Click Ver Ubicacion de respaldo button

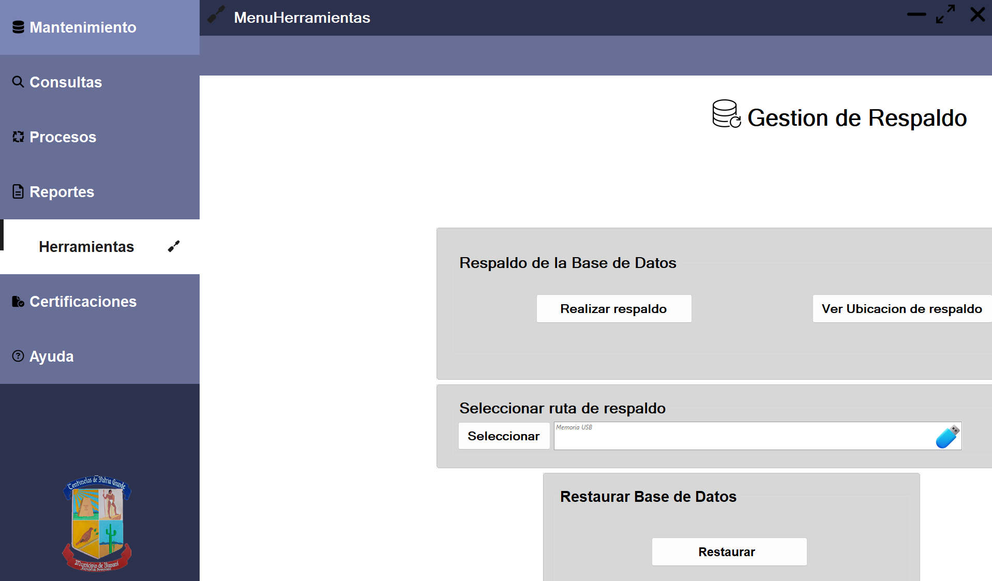[x=902, y=309]
